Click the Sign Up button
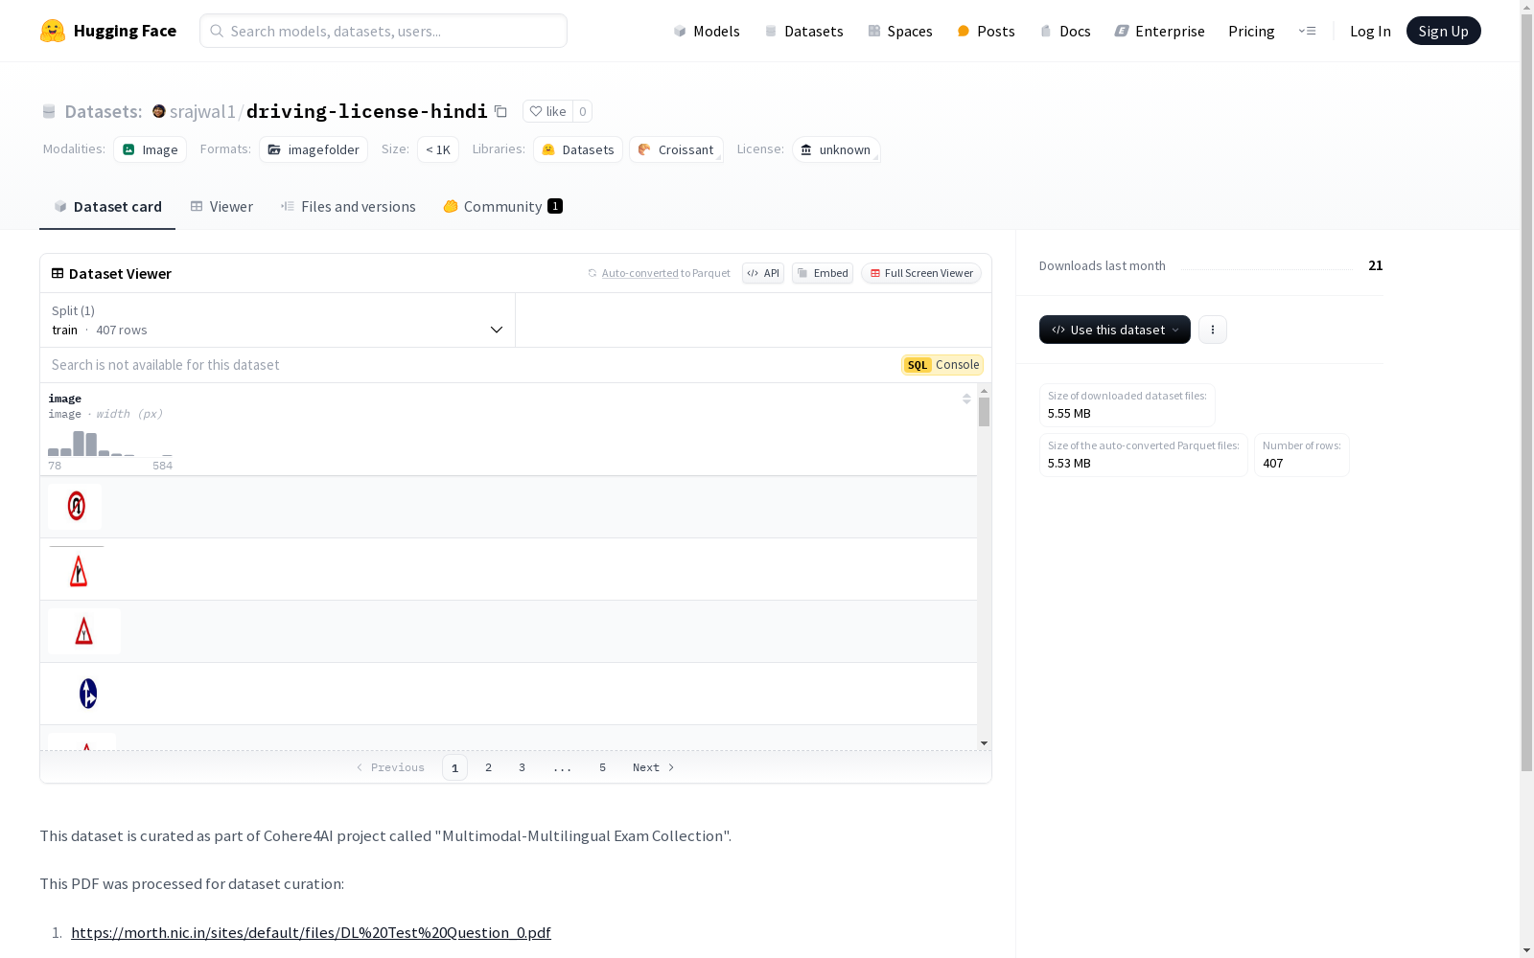This screenshot has height=958, width=1534. point(1443,31)
